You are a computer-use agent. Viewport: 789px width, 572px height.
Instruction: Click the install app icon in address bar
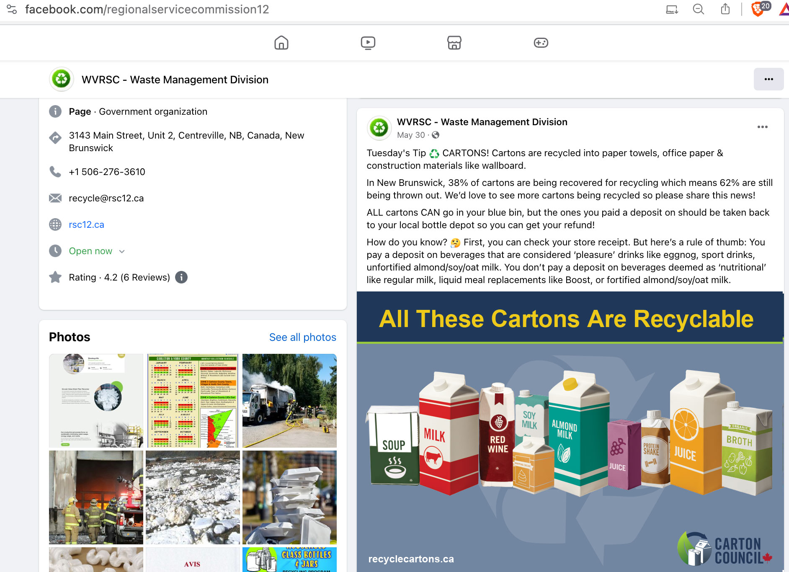[x=672, y=9]
